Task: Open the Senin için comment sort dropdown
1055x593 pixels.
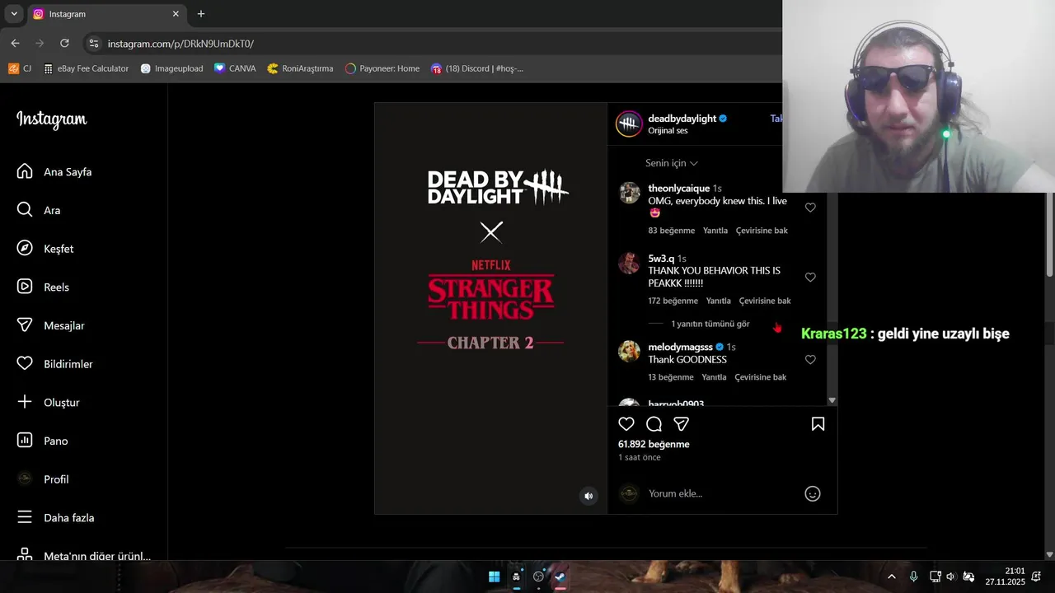Action: click(x=672, y=163)
